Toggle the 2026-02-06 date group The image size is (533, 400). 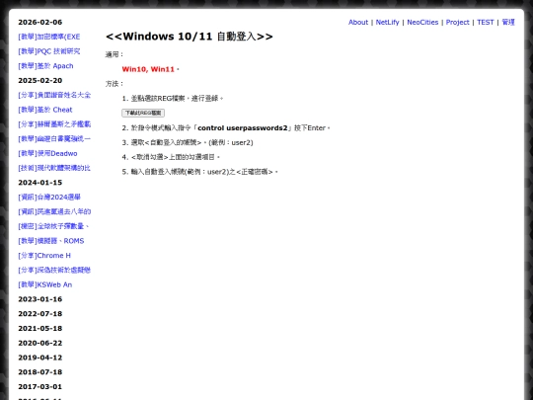click(40, 22)
